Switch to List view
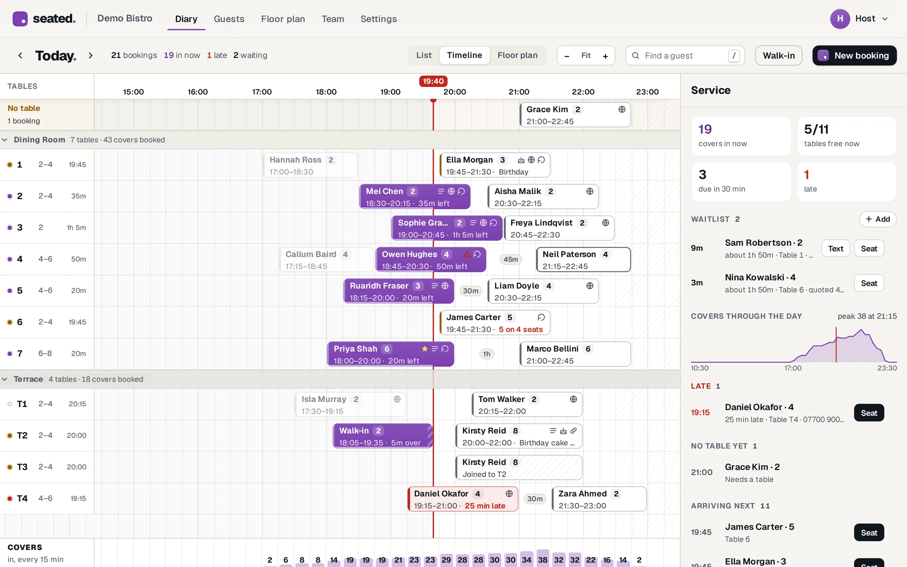Screen dimensions: 907x567 [424, 56]
